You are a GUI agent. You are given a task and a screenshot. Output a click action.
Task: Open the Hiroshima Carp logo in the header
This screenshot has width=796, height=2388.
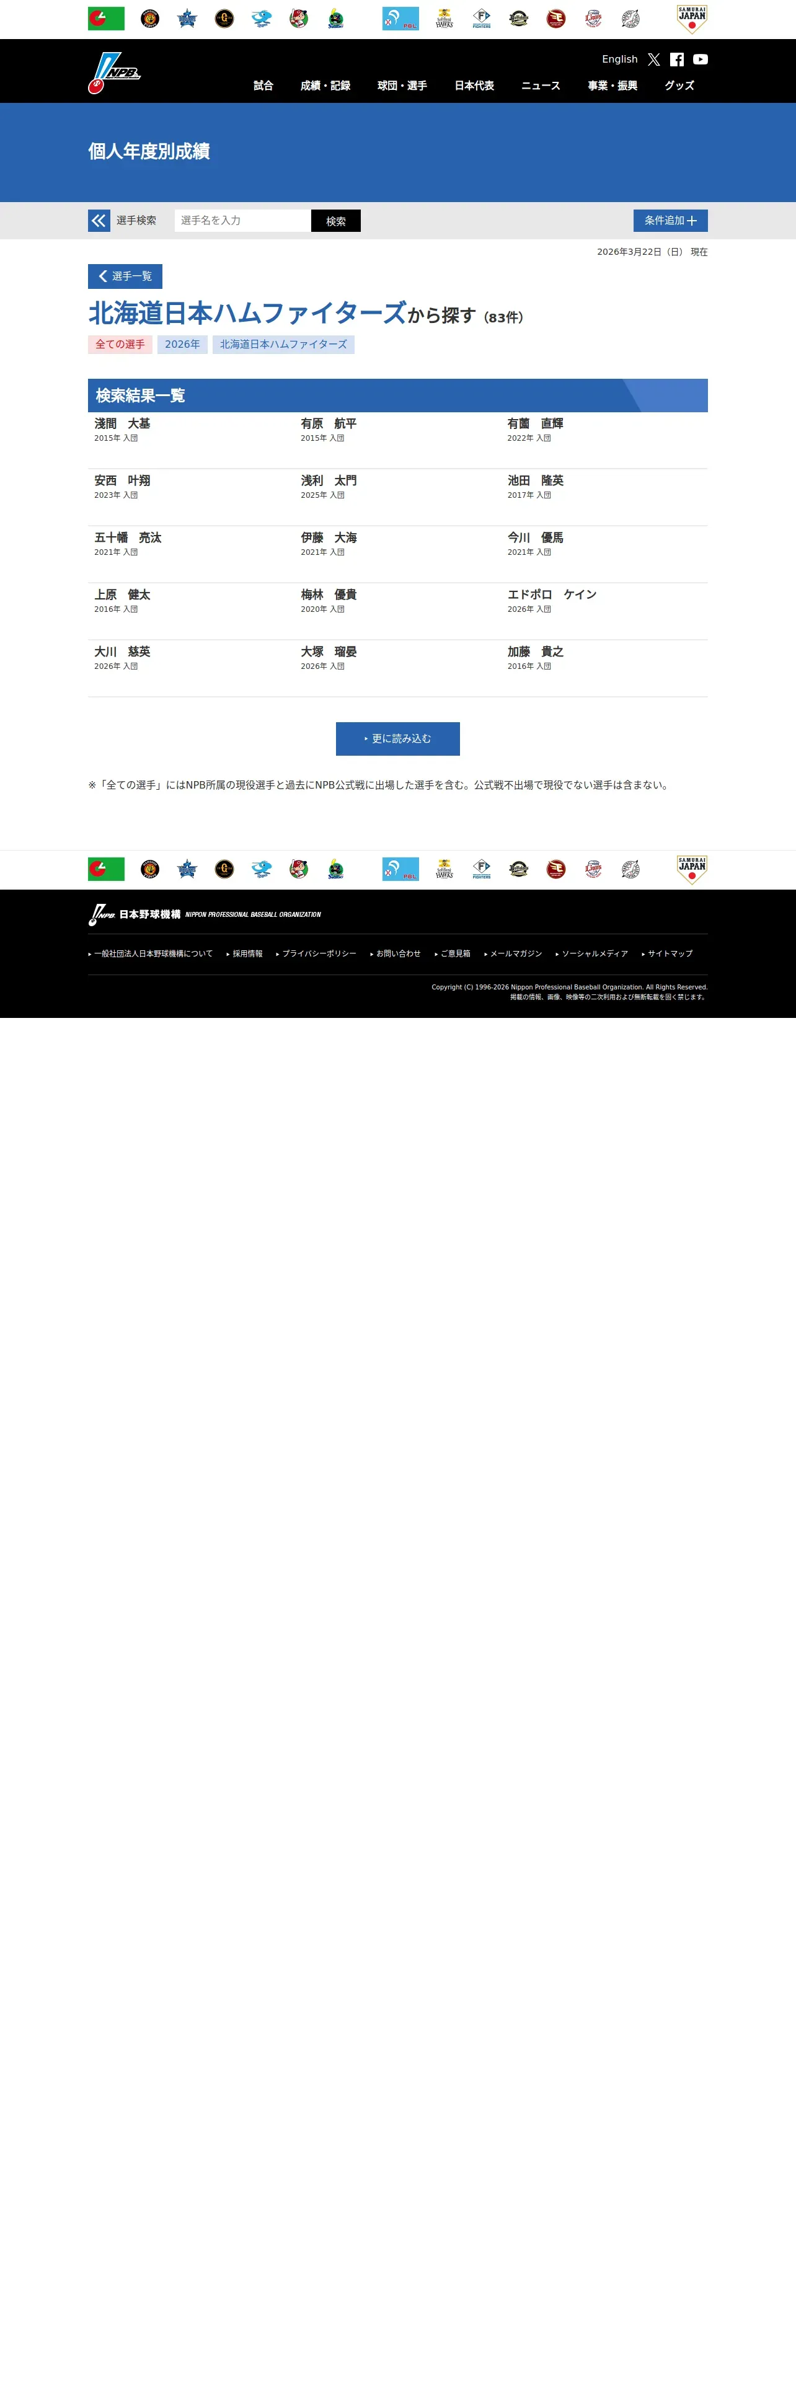pyautogui.click(x=298, y=19)
